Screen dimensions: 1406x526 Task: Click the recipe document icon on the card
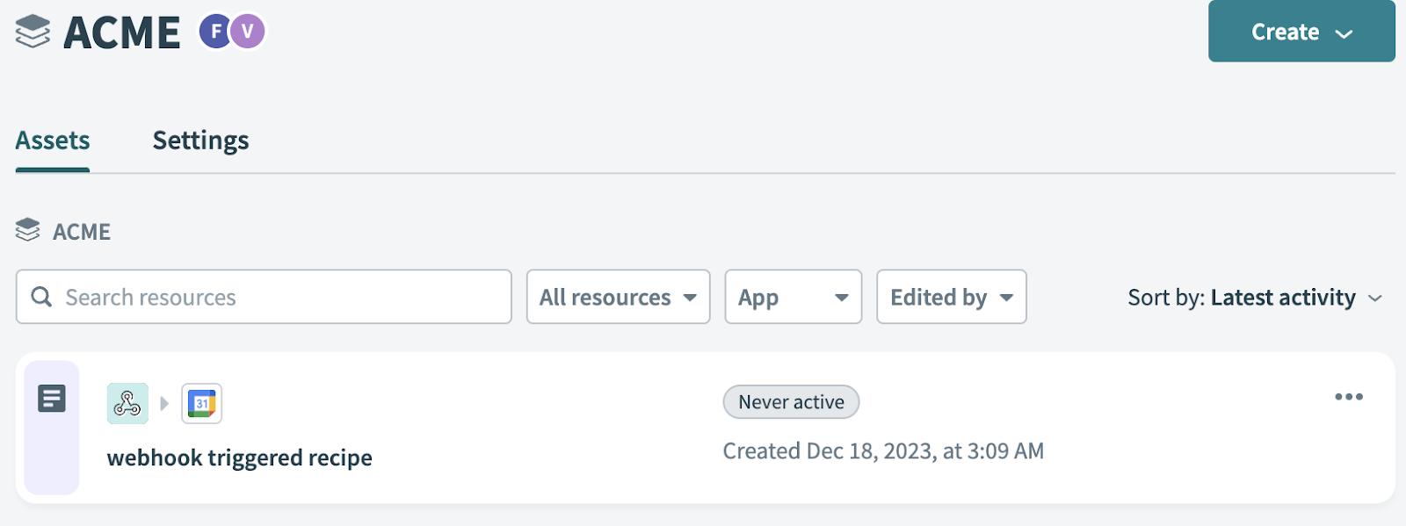(x=52, y=398)
